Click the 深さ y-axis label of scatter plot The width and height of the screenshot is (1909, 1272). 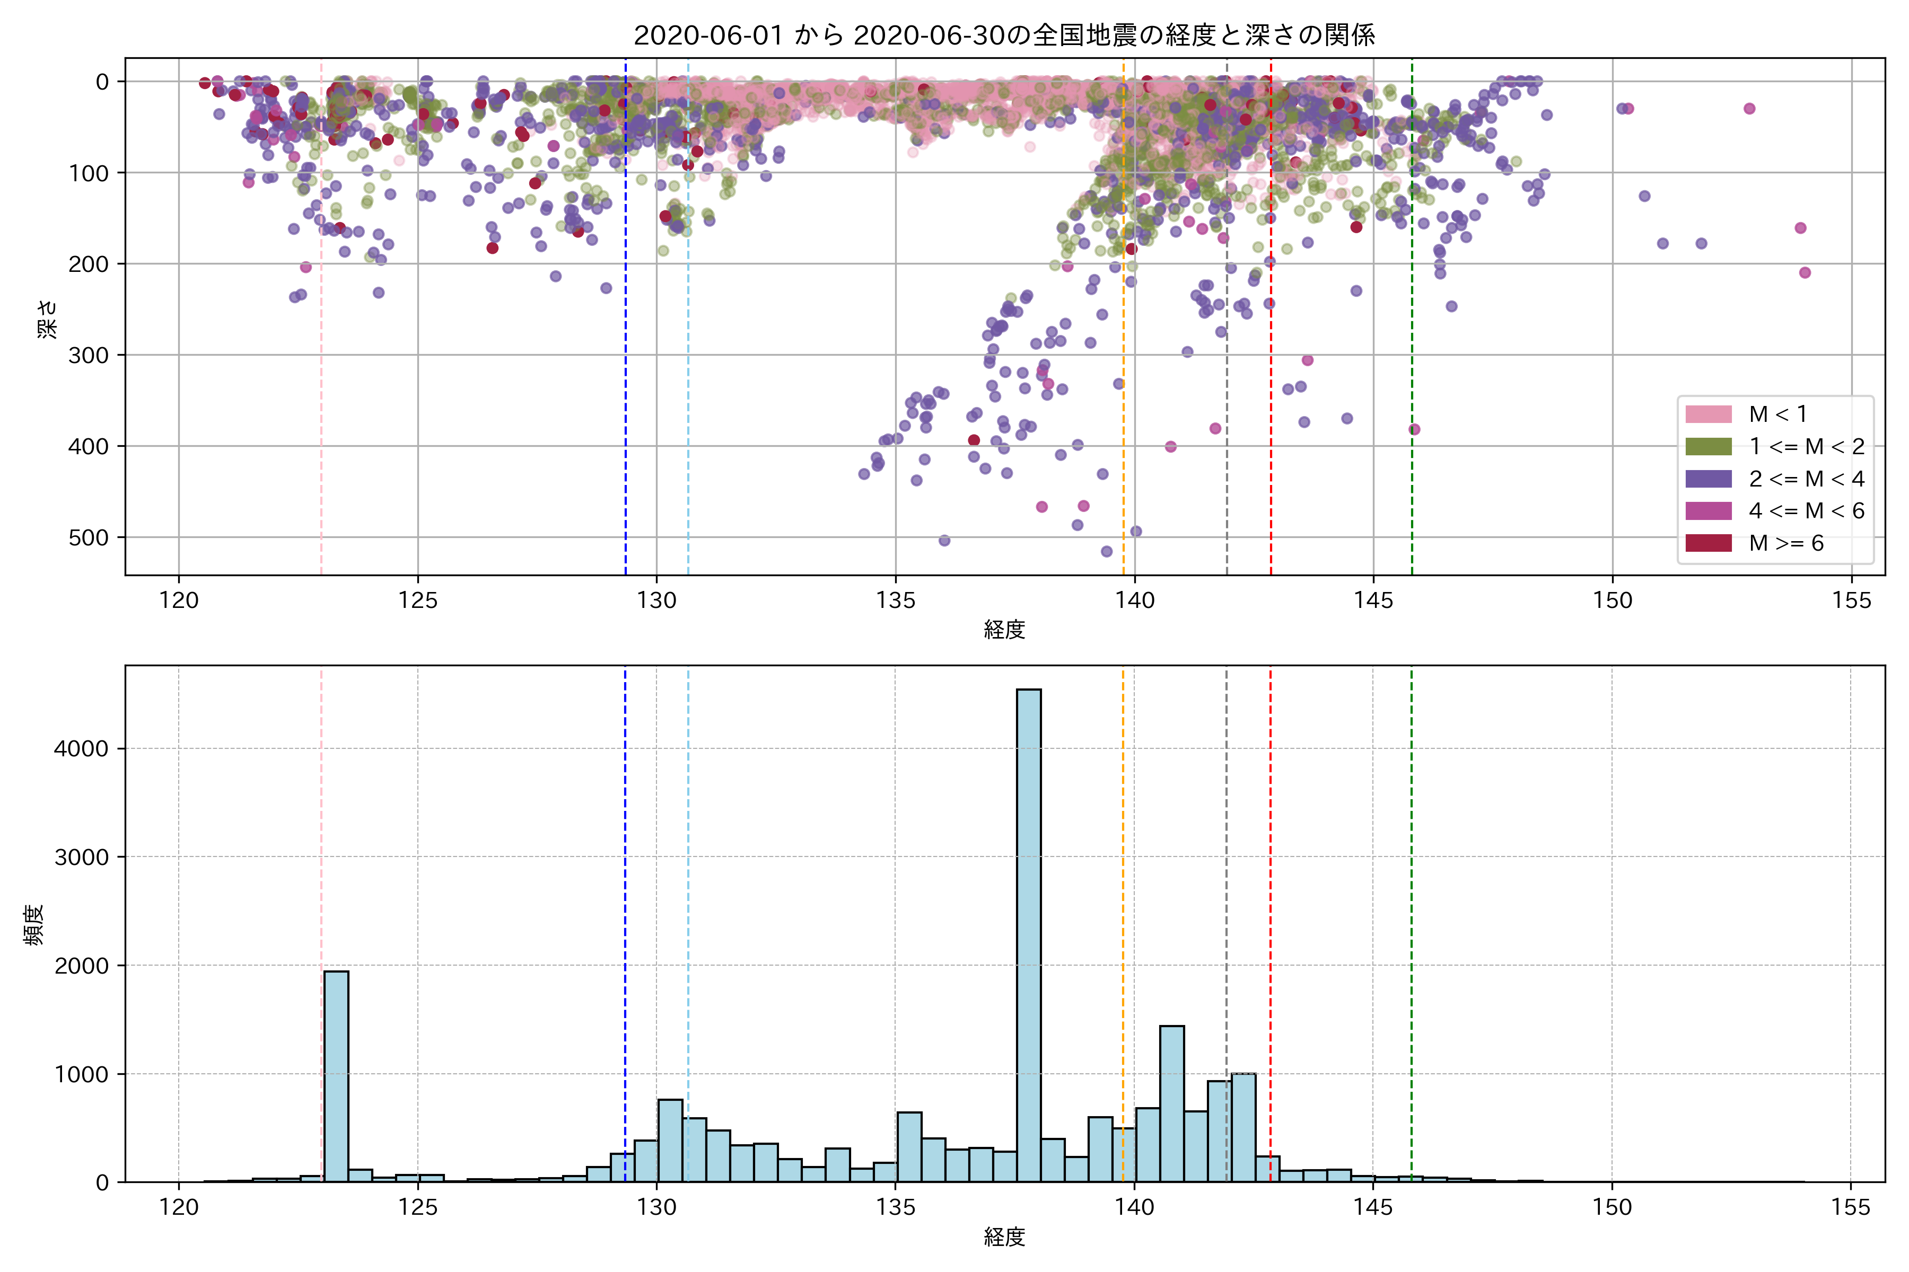[47, 319]
